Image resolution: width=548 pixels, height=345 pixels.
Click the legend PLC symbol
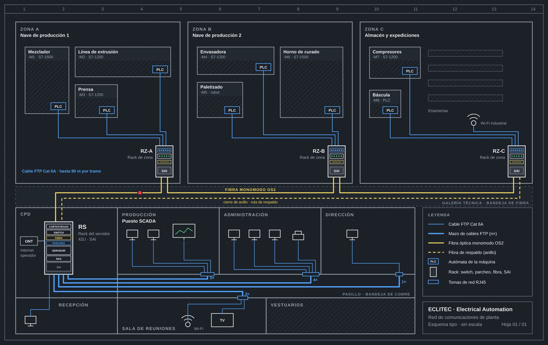(433, 262)
